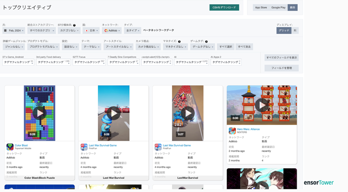Click the help icon next to マネタイズ
The image size is (348, 192).
click(x=179, y=41)
